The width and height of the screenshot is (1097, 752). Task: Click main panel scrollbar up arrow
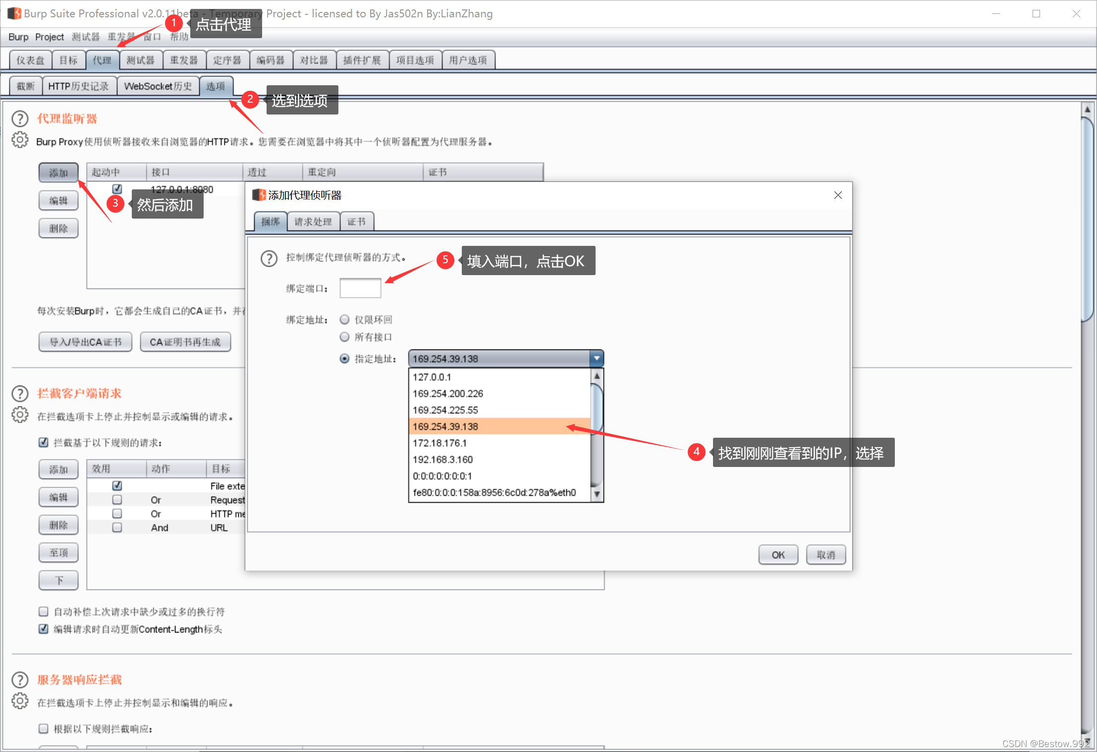coord(1087,109)
